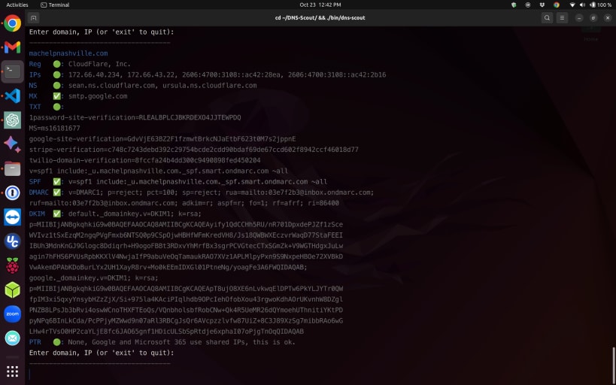Click the MX value smtp.google.com

98,95
